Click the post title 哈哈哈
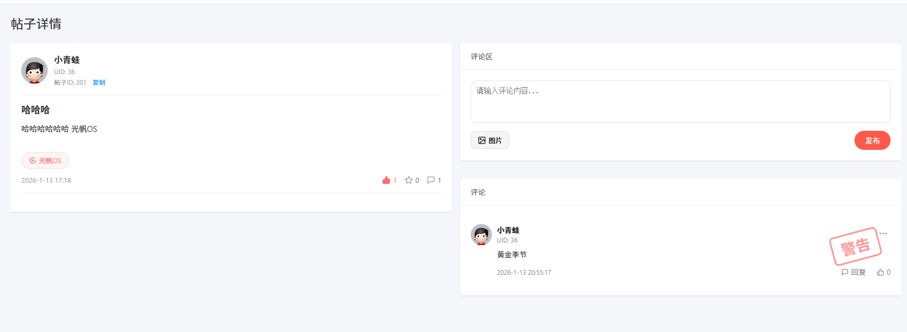The image size is (907, 332). click(x=36, y=110)
